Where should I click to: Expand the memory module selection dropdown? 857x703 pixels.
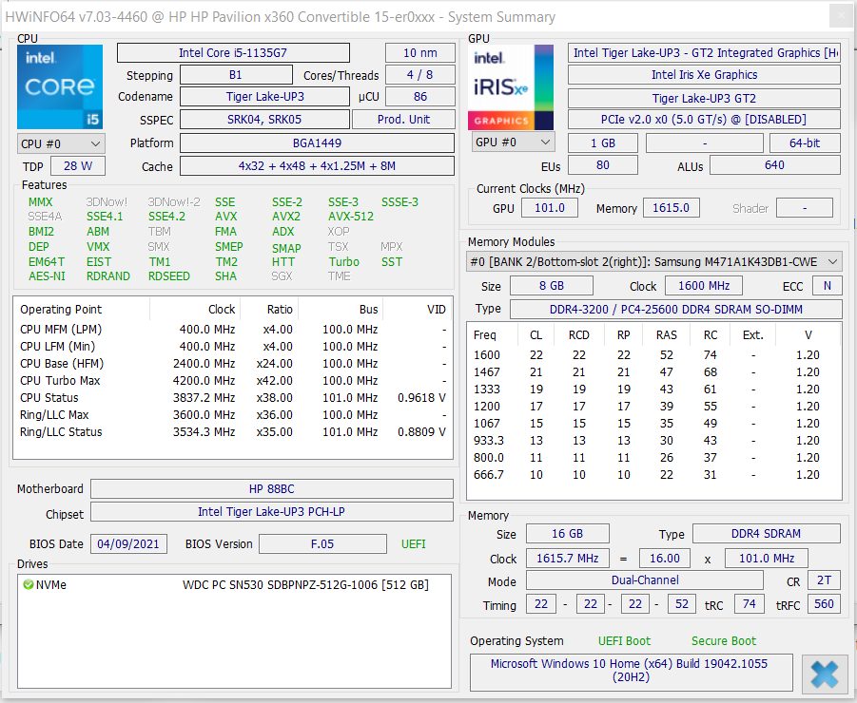(653, 261)
